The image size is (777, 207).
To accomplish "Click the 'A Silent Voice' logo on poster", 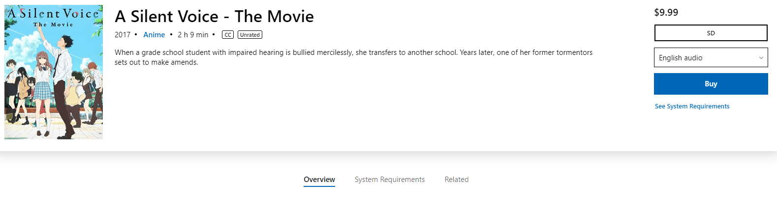I will (x=53, y=14).
